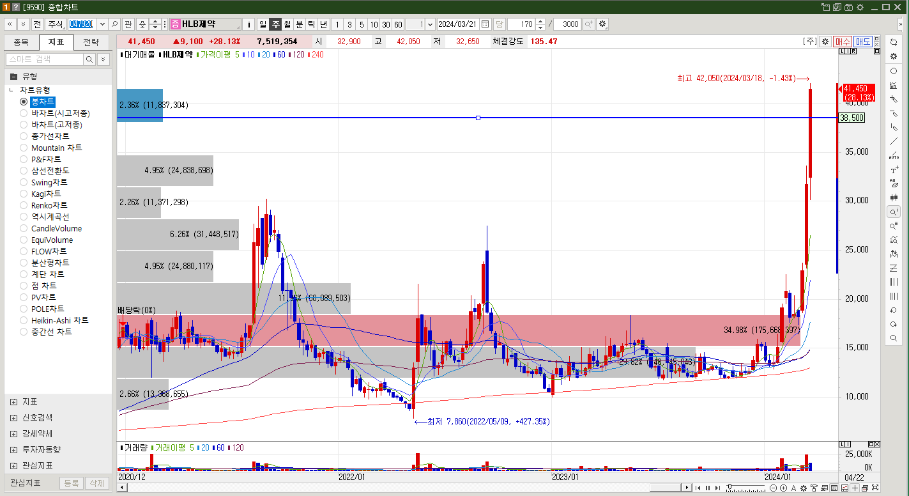Switch to the 종목 tab
The height and width of the screenshot is (496, 909).
pos(21,43)
